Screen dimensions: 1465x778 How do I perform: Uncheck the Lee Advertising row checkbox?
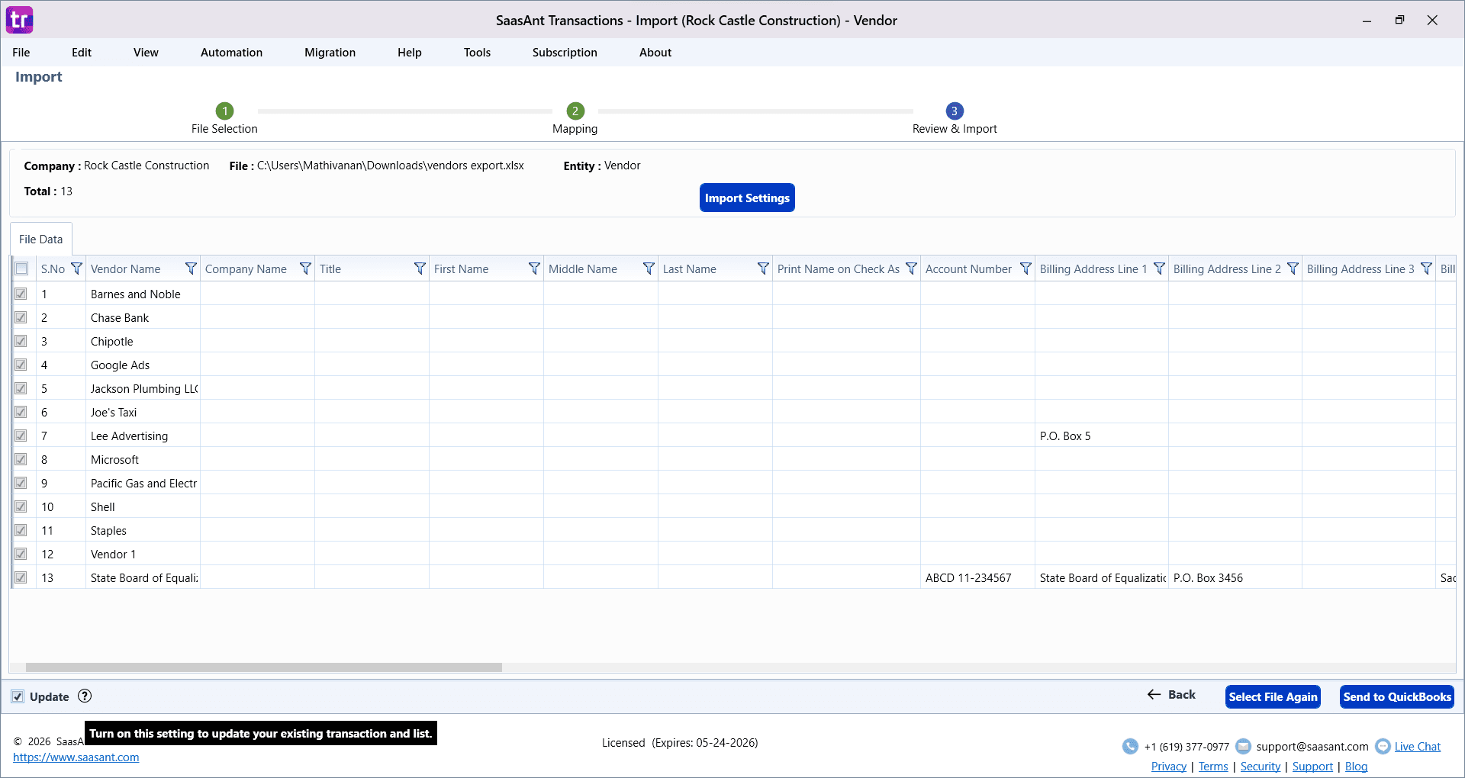(x=21, y=436)
